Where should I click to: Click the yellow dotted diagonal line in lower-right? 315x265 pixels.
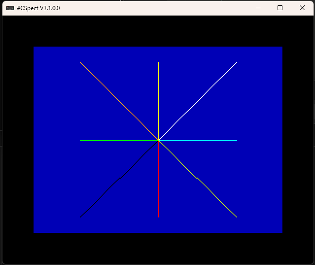pyautogui.click(x=198, y=179)
